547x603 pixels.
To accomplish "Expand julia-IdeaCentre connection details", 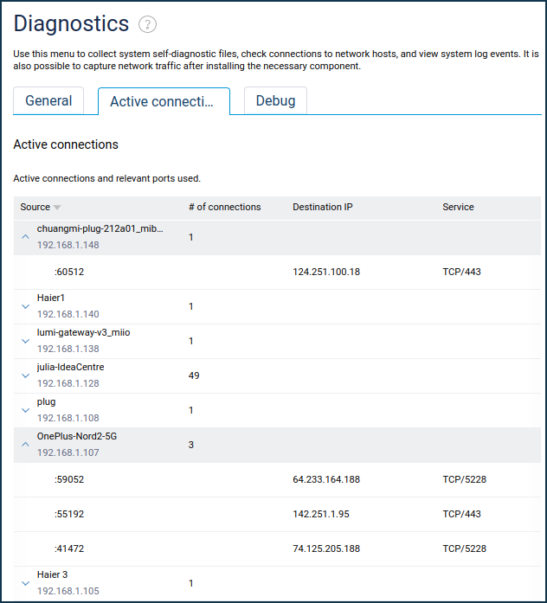I will [x=25, y=375].
